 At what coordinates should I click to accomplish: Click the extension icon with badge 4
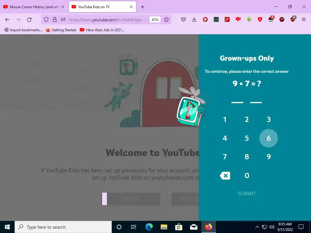[271, 19]
